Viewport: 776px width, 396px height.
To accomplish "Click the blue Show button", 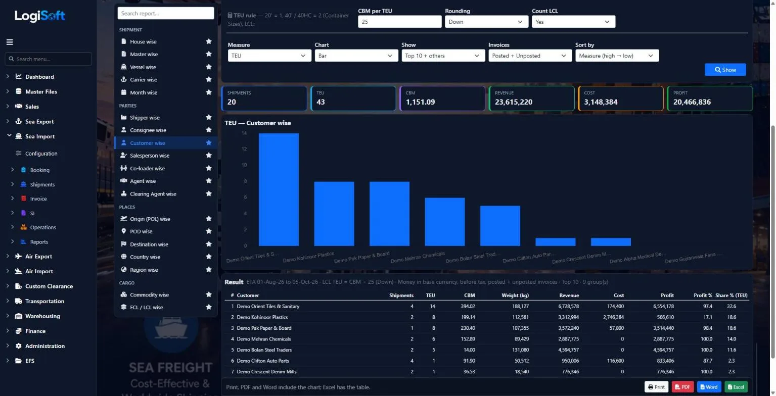I will [x=725, y=70].
